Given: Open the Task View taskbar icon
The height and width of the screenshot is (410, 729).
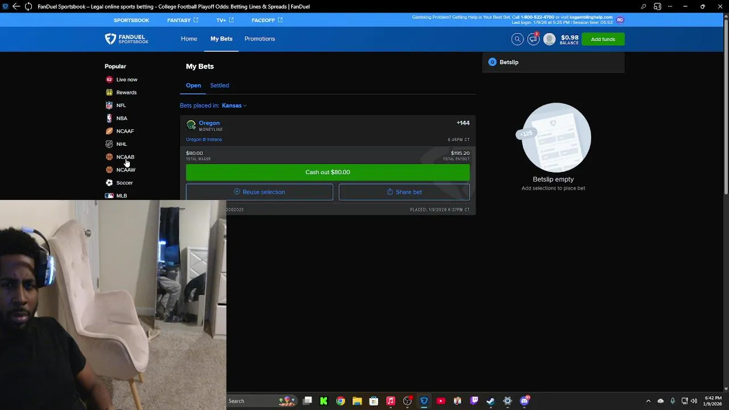Looking at the screenshot, I should pyautogui.click(x=308, y=401).
